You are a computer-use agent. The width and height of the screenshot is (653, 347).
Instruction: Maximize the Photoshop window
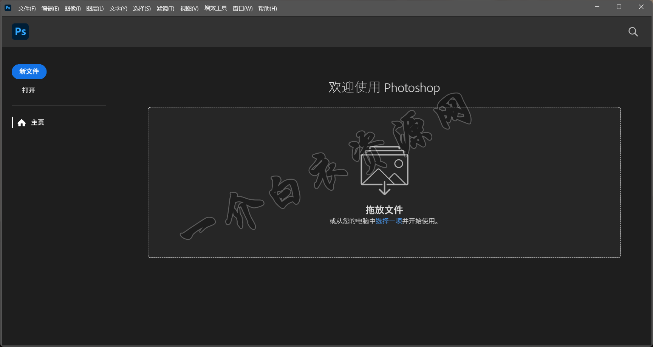(x=619, y=7)
